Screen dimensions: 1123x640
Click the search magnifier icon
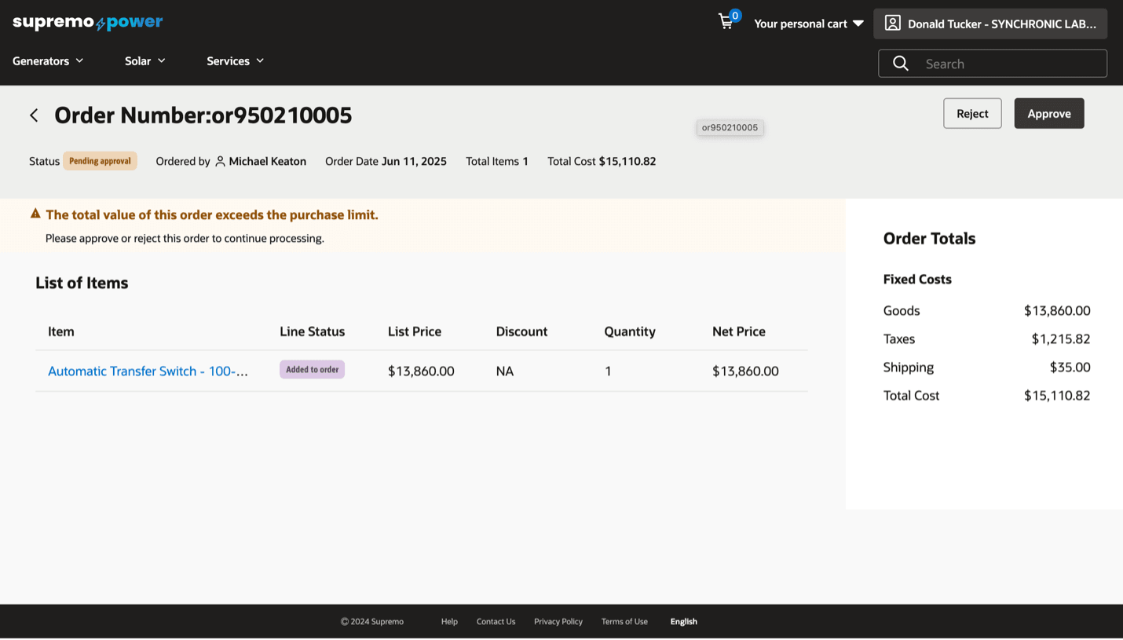(x=901, y=64)
